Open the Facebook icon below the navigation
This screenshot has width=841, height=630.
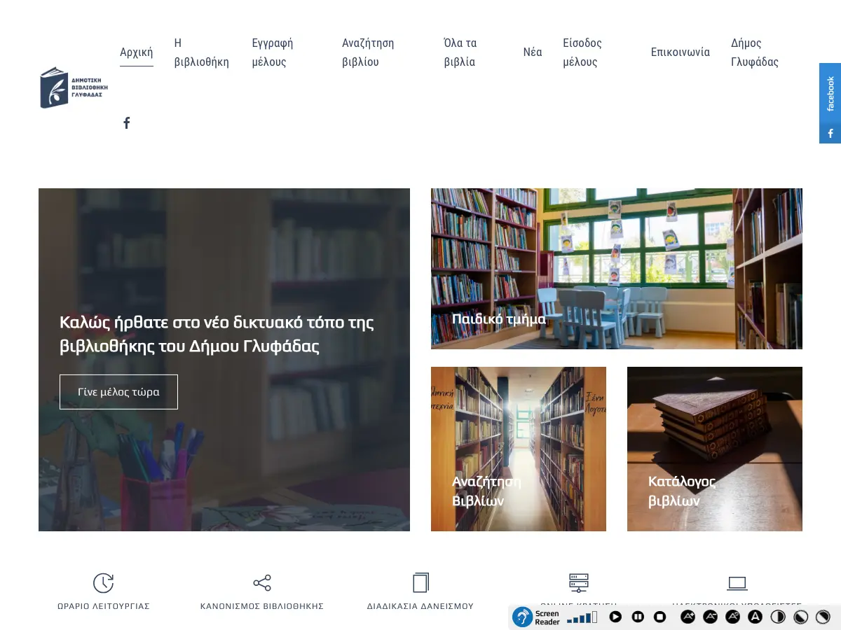point(127,123)
